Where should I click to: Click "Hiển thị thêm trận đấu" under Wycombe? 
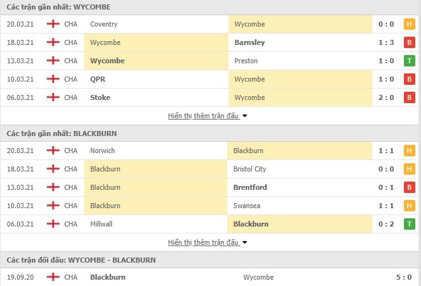[x=203, y=116]
